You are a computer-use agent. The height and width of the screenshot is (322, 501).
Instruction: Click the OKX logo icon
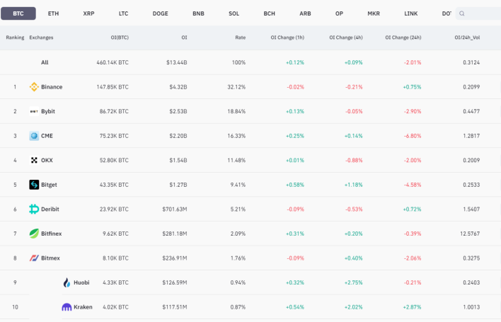[x=34, y=161]
